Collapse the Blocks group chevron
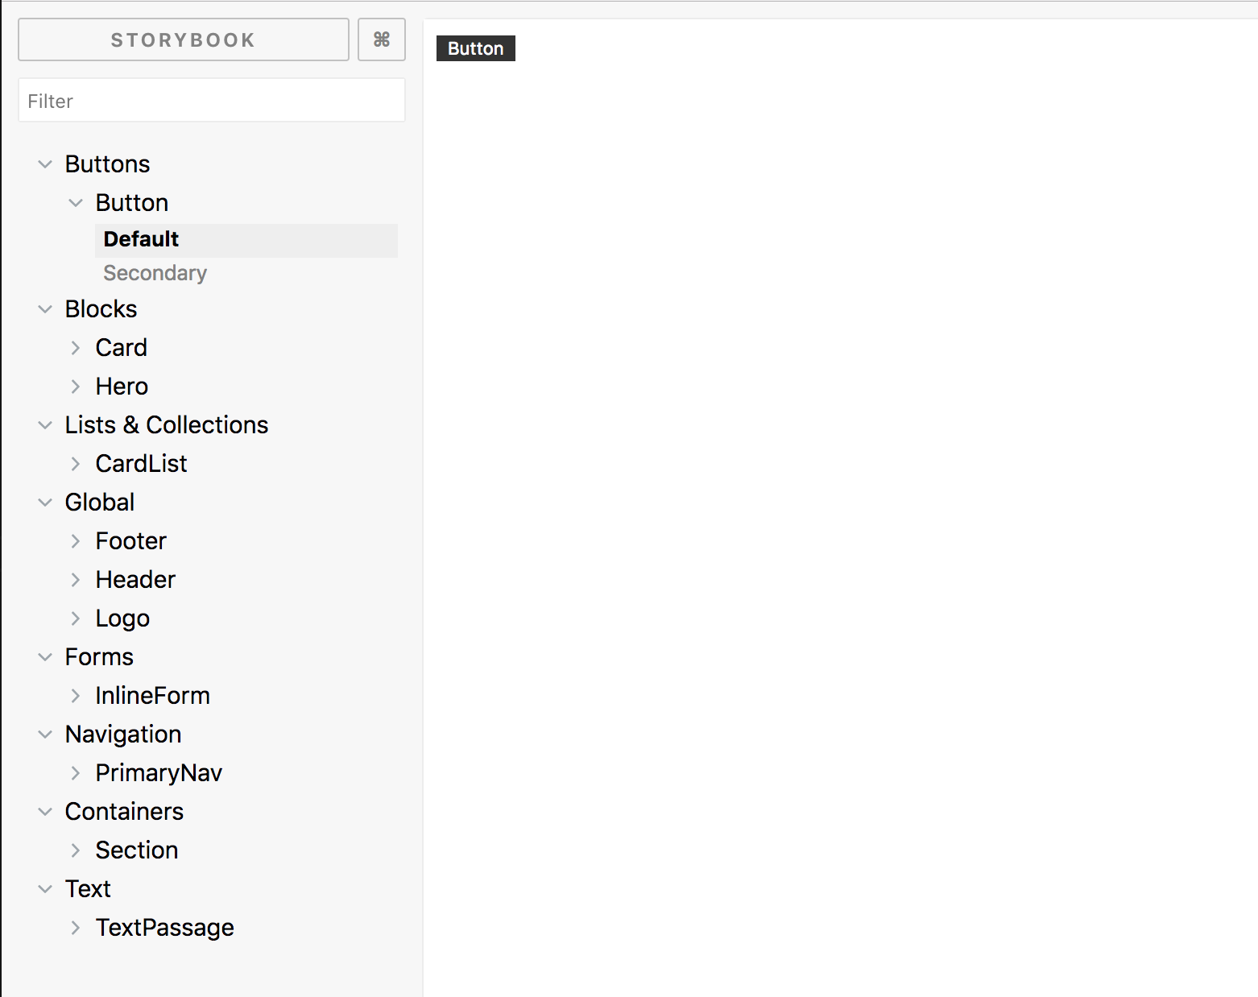The height and width of the screenshot is (997, 1258). tap(45, 309)
